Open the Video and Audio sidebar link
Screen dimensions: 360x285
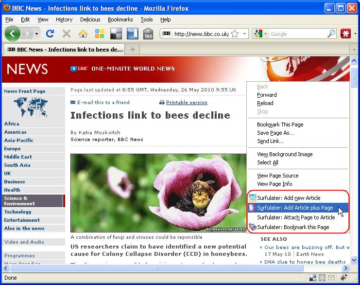(x=24, y=242)
